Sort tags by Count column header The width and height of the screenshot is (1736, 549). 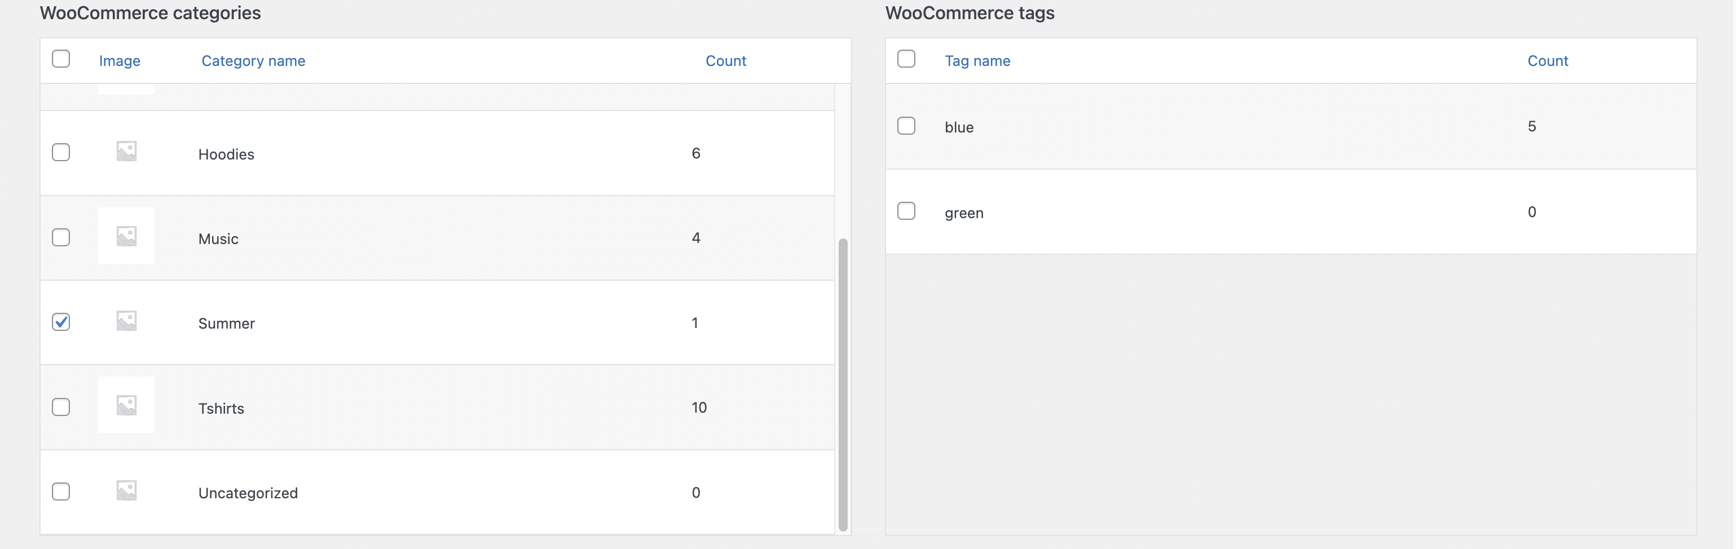click(x=1547, y=61)
